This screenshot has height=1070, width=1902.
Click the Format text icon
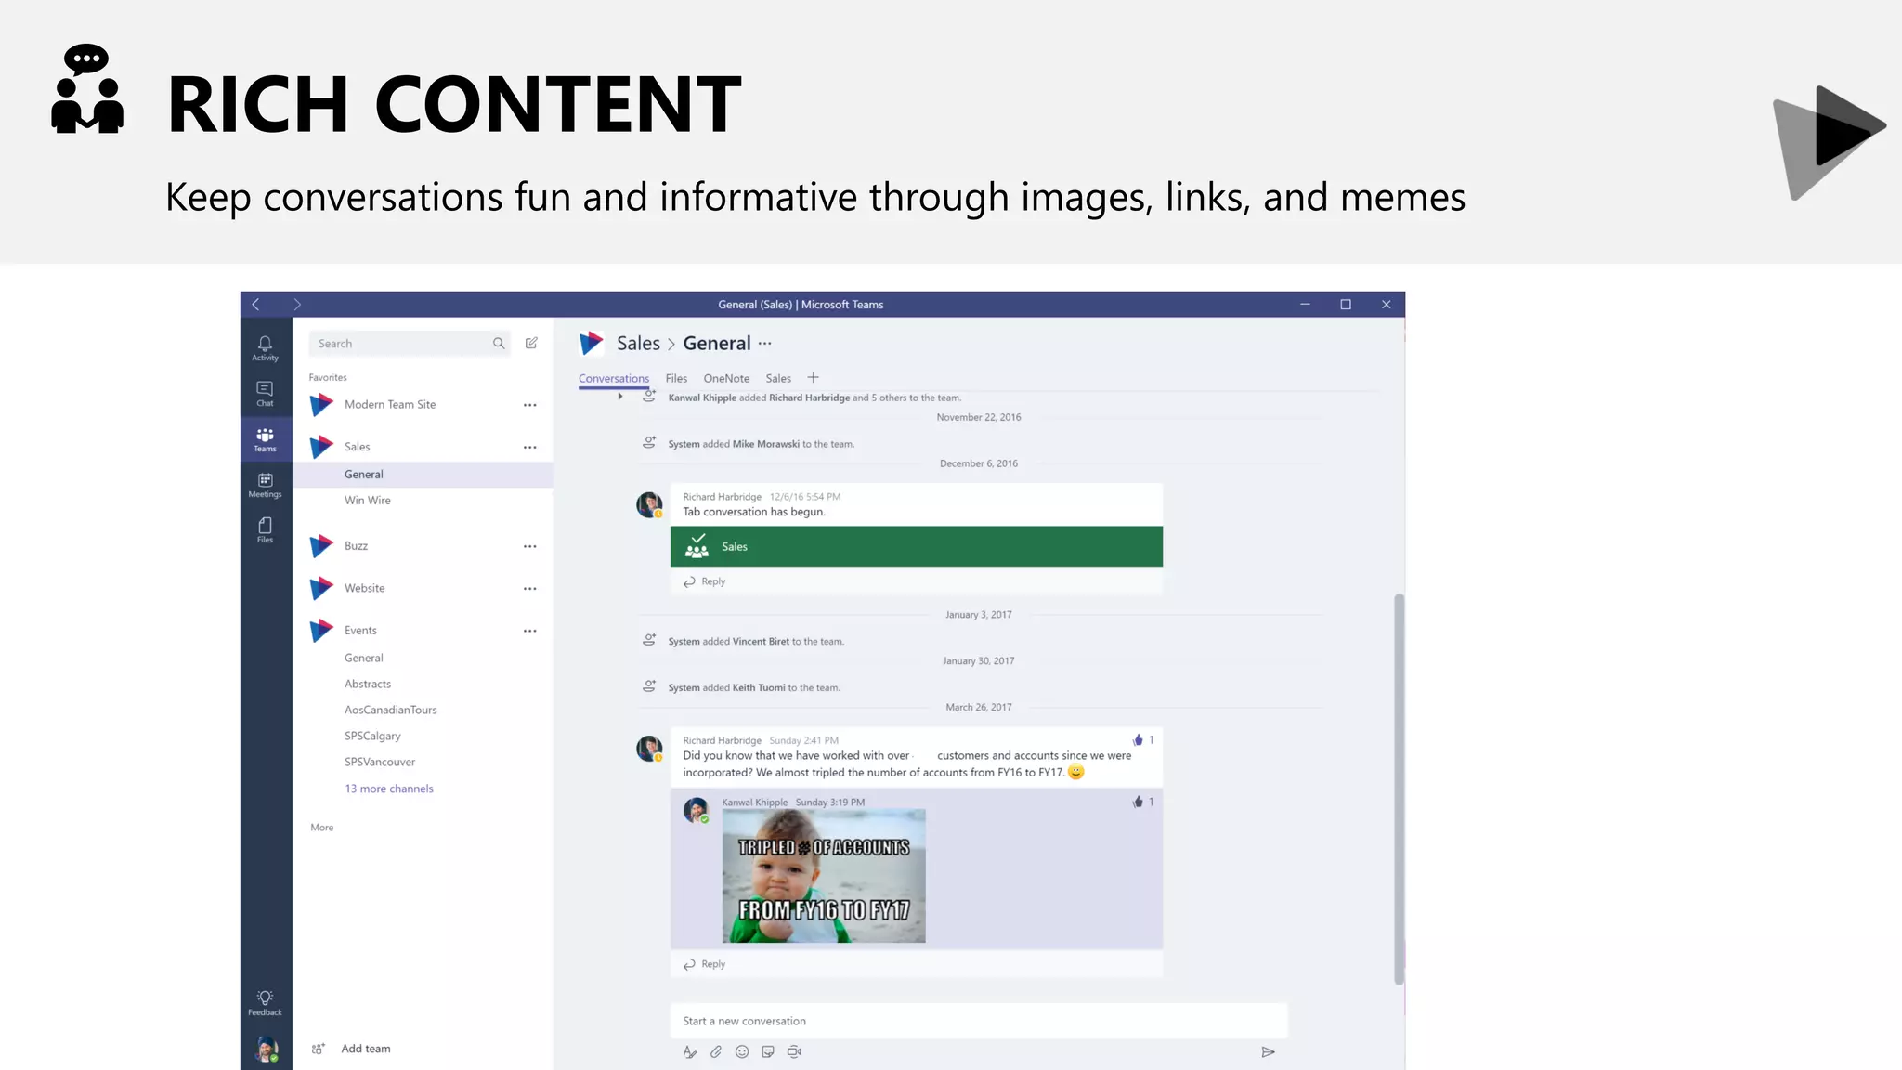(x=690, y=1052)
